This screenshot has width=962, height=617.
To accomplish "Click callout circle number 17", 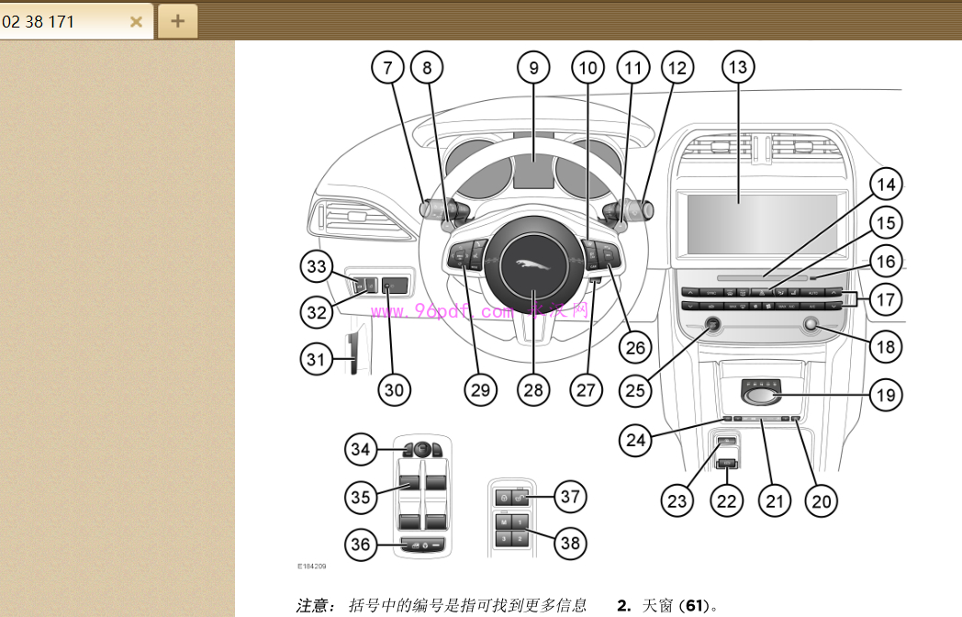I will (887, 299).
